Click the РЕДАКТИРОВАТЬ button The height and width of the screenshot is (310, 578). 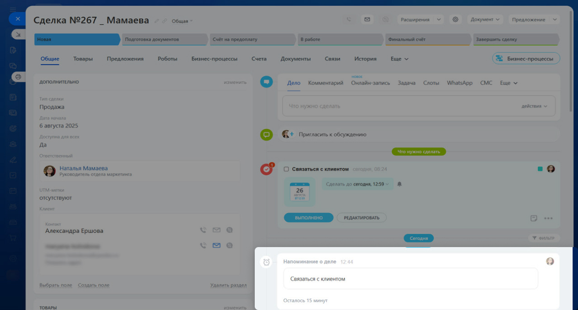tap(362, 218)
